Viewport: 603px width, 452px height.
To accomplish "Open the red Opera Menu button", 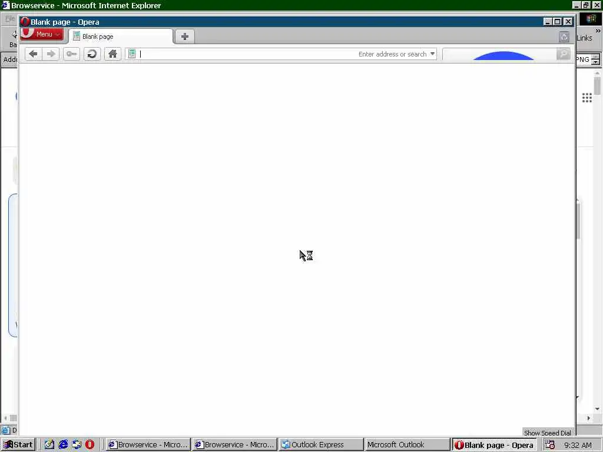I will click(42, 34).
